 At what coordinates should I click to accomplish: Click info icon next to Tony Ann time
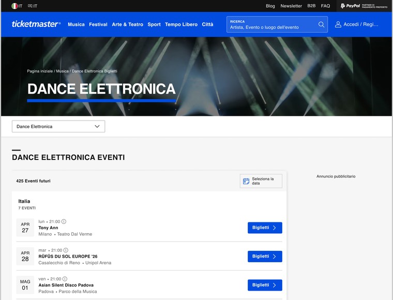[64, 221]
